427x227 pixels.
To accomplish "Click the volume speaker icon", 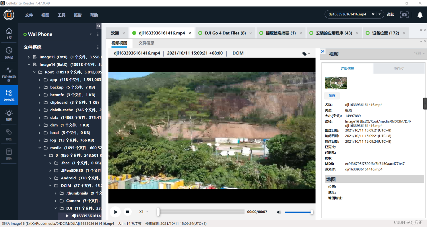I will 279,212.
